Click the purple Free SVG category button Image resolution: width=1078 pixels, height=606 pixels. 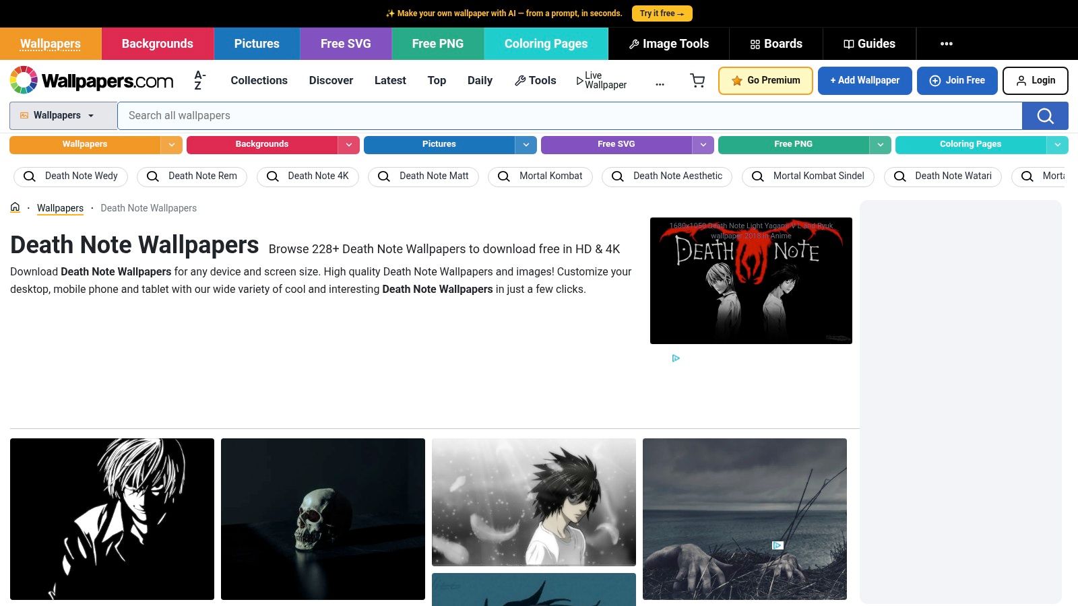pos(616,145)
